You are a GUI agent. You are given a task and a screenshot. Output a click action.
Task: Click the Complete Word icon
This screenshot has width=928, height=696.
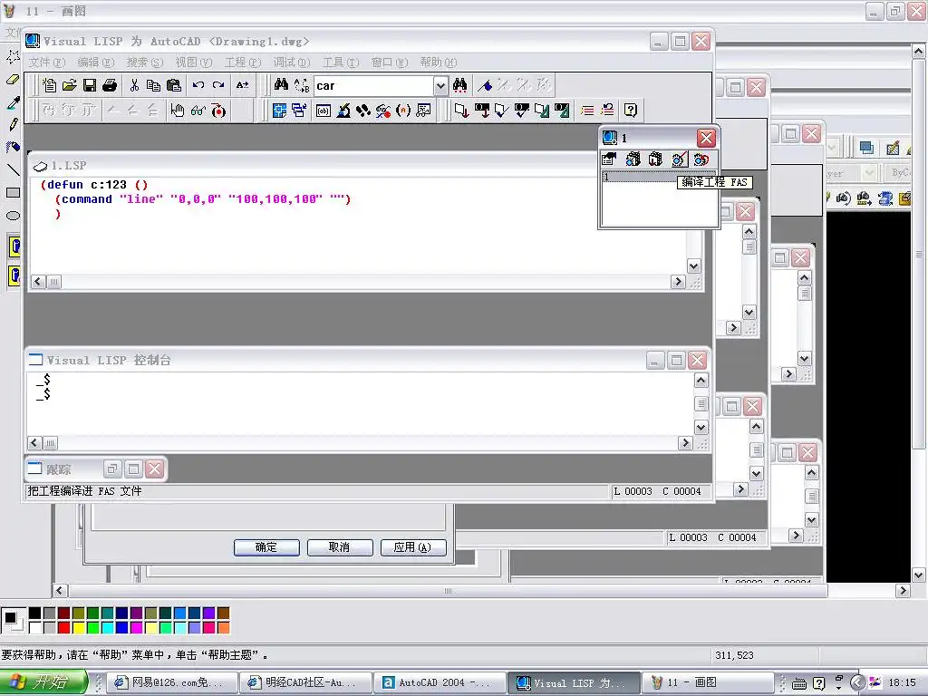click(243, 85)
